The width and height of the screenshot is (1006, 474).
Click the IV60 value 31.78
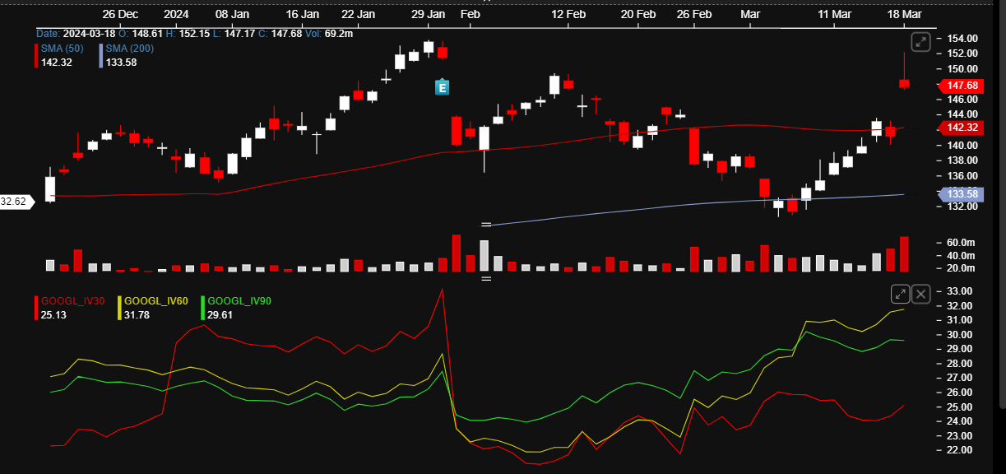(x=137, y=315)
